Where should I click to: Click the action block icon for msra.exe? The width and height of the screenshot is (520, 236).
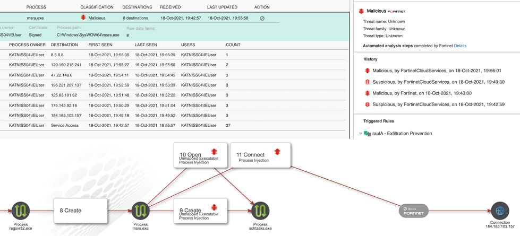coord(262,18)
